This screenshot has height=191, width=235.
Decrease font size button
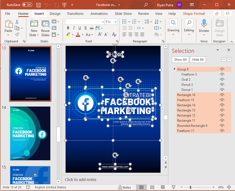(106, 35)
